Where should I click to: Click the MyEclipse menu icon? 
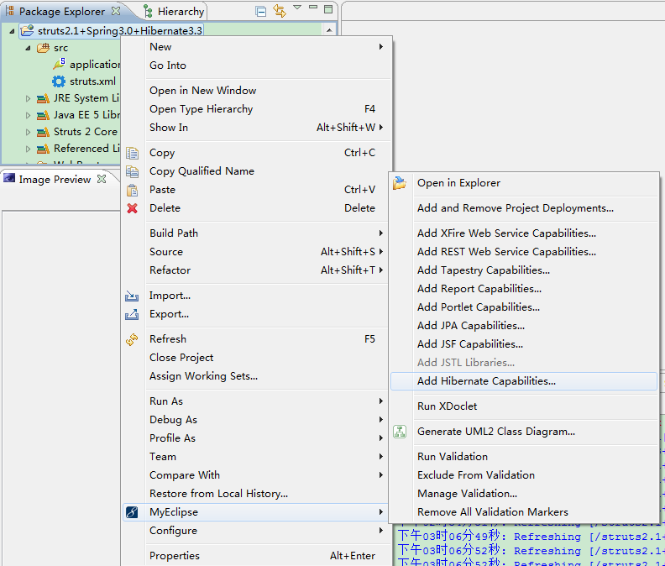click(x=132, y=512)
